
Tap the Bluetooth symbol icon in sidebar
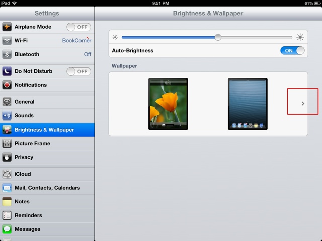pos(7,54)
